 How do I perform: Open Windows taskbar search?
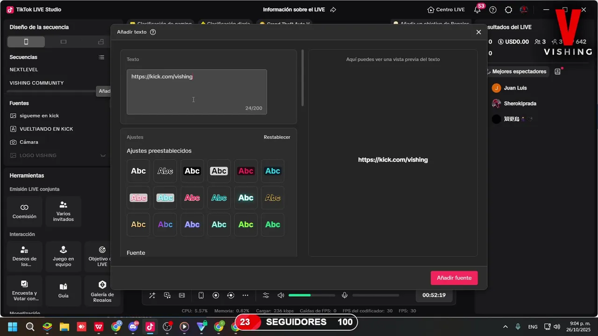30,327
